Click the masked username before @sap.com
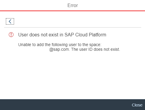 tap(34, 49)
